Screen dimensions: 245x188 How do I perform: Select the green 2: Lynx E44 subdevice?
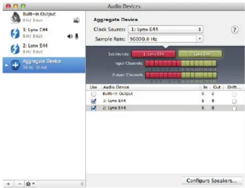[200, 54]
